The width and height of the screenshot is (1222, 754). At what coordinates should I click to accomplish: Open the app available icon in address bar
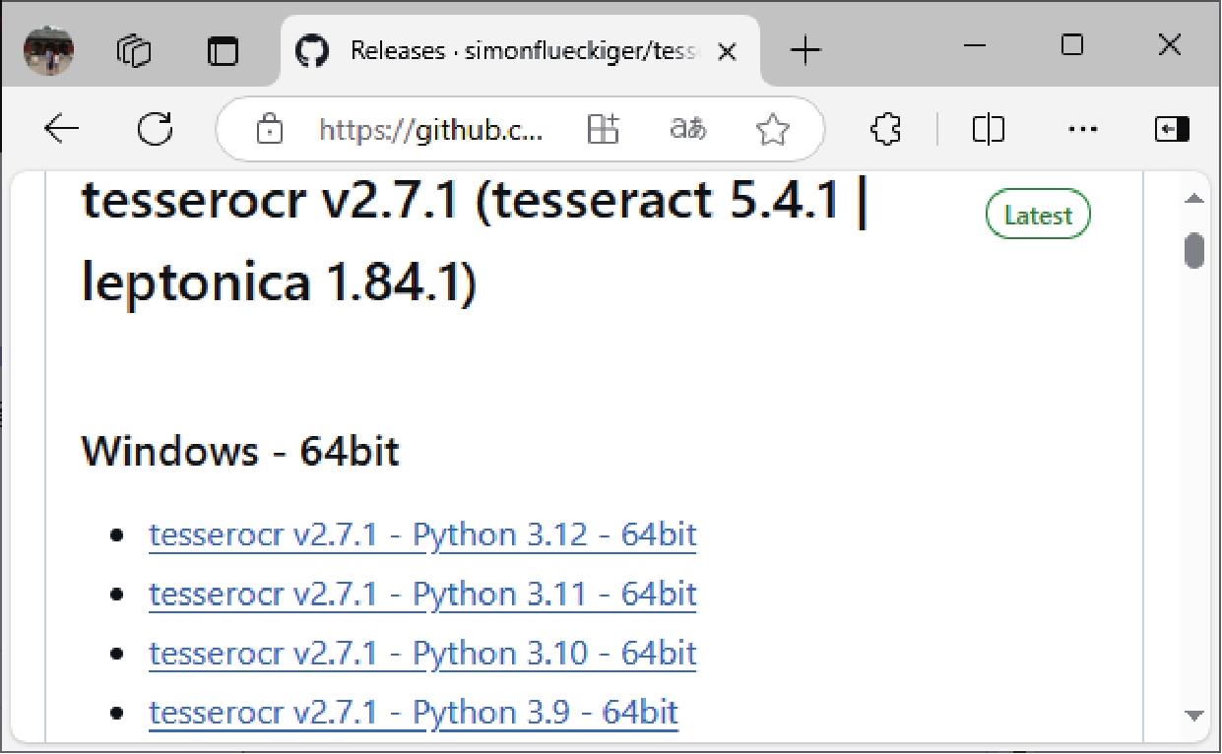pyautogui.click(x=603, y=129)
